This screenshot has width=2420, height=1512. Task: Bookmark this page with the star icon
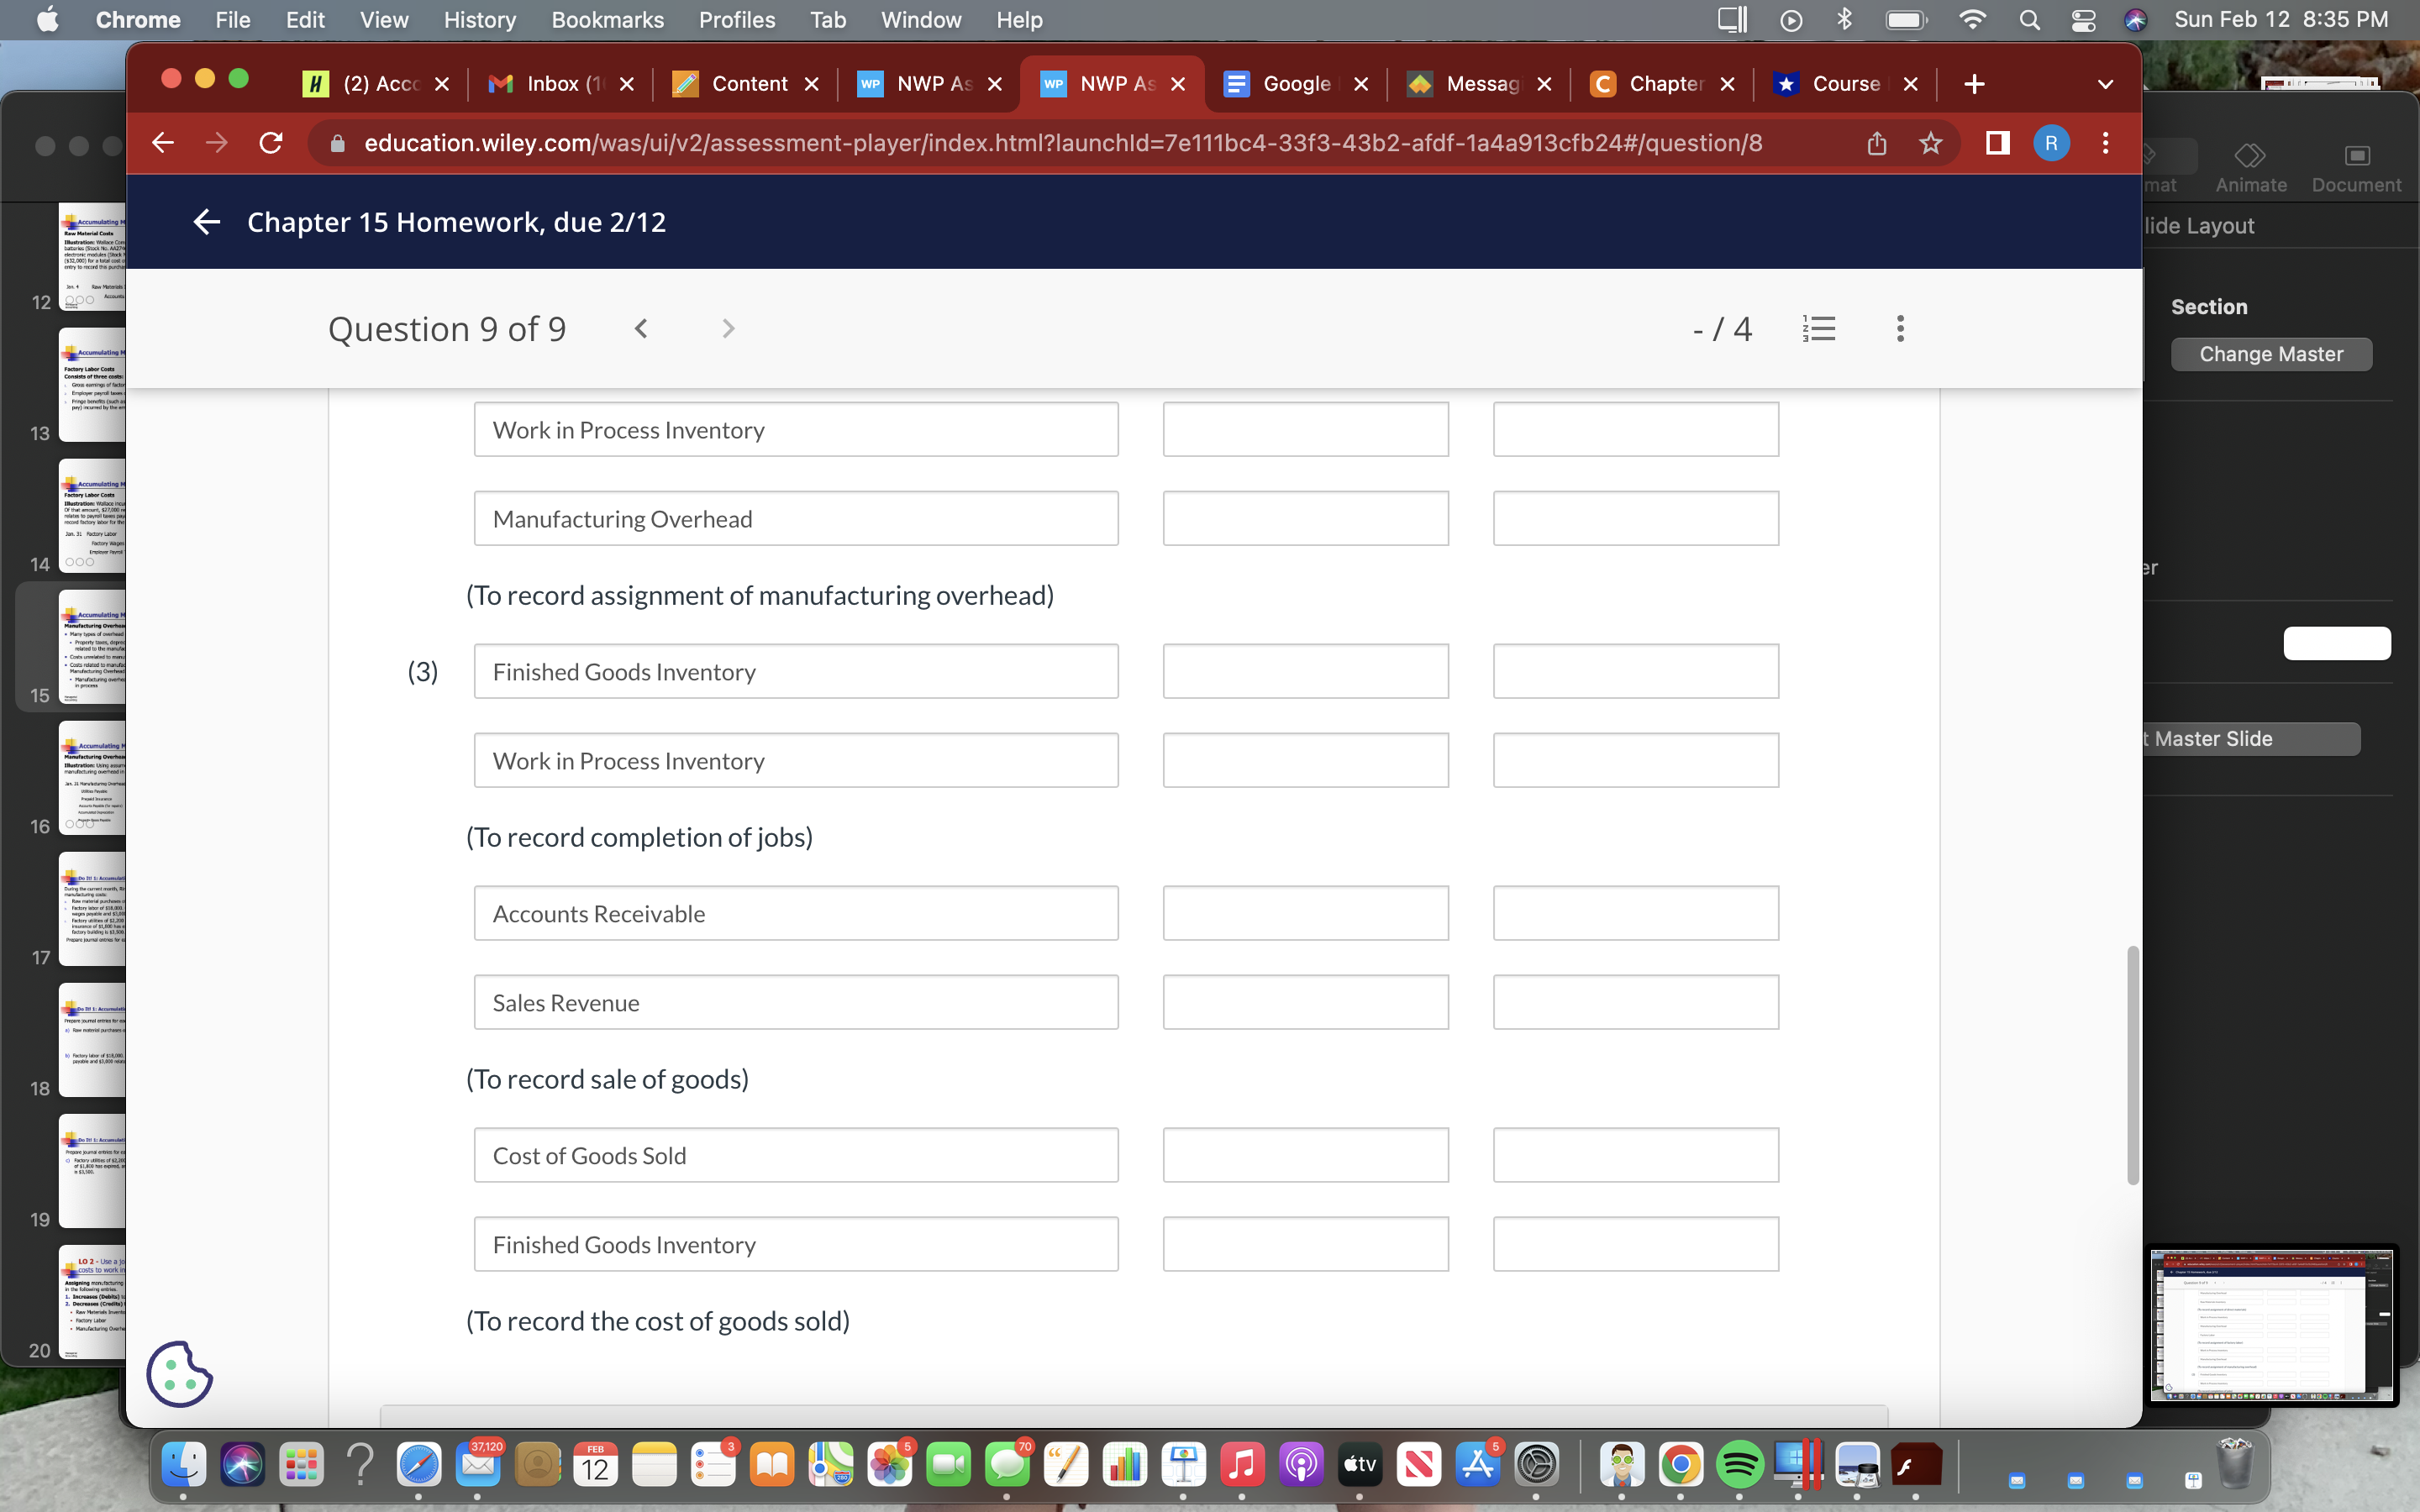click(x=1930, y=143)
